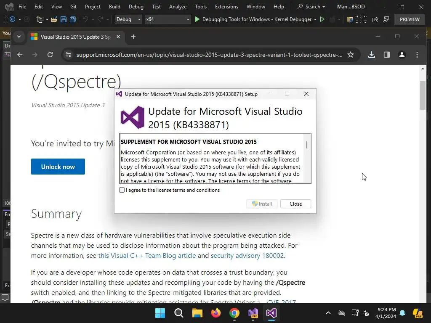
Task: Click the Start Without Debugging outline play icon
Action: pyautogui.click(x=322, y=19)
